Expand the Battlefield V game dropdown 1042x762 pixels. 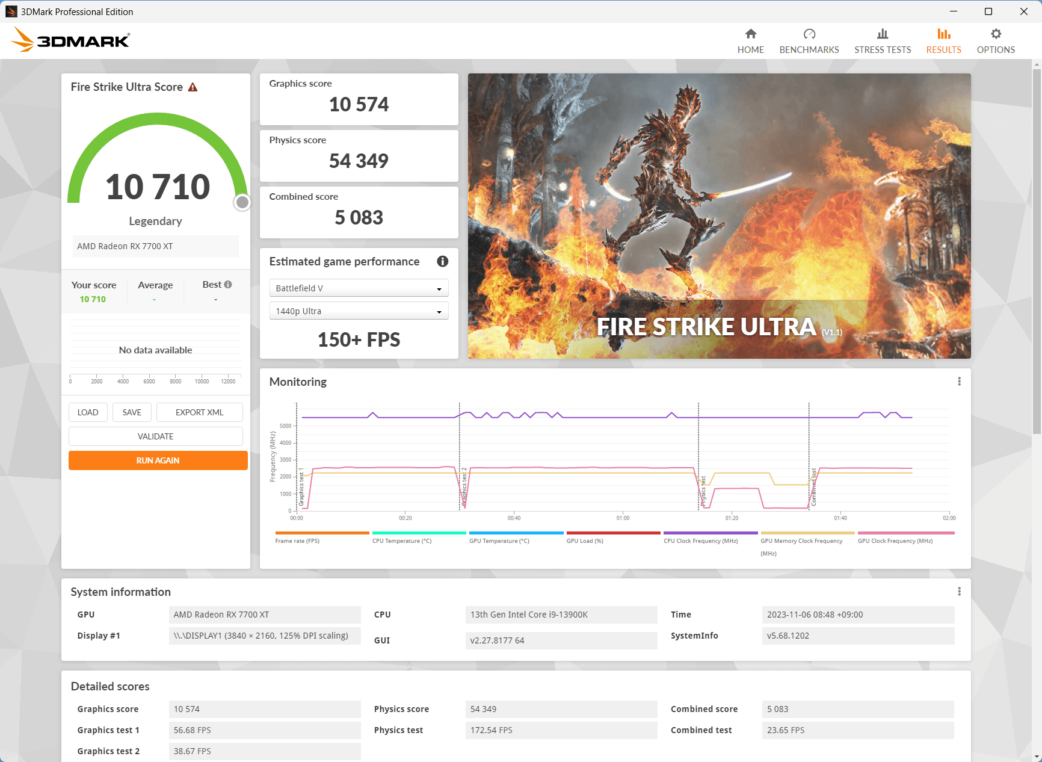359,288
